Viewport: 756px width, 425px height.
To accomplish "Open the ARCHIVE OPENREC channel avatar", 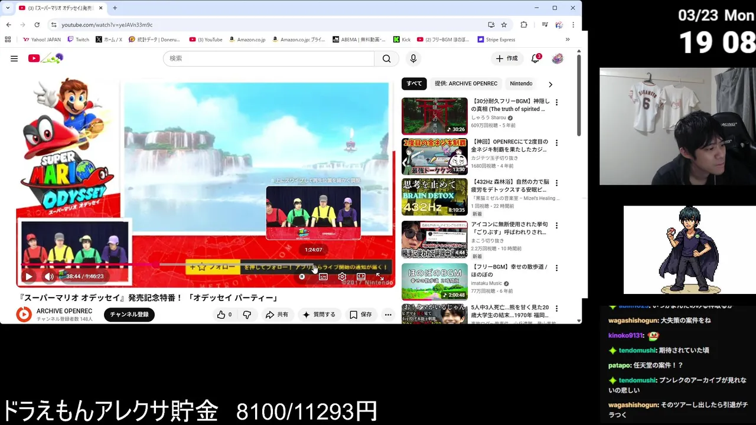I will pyautogui.click(x=24, y=315).
